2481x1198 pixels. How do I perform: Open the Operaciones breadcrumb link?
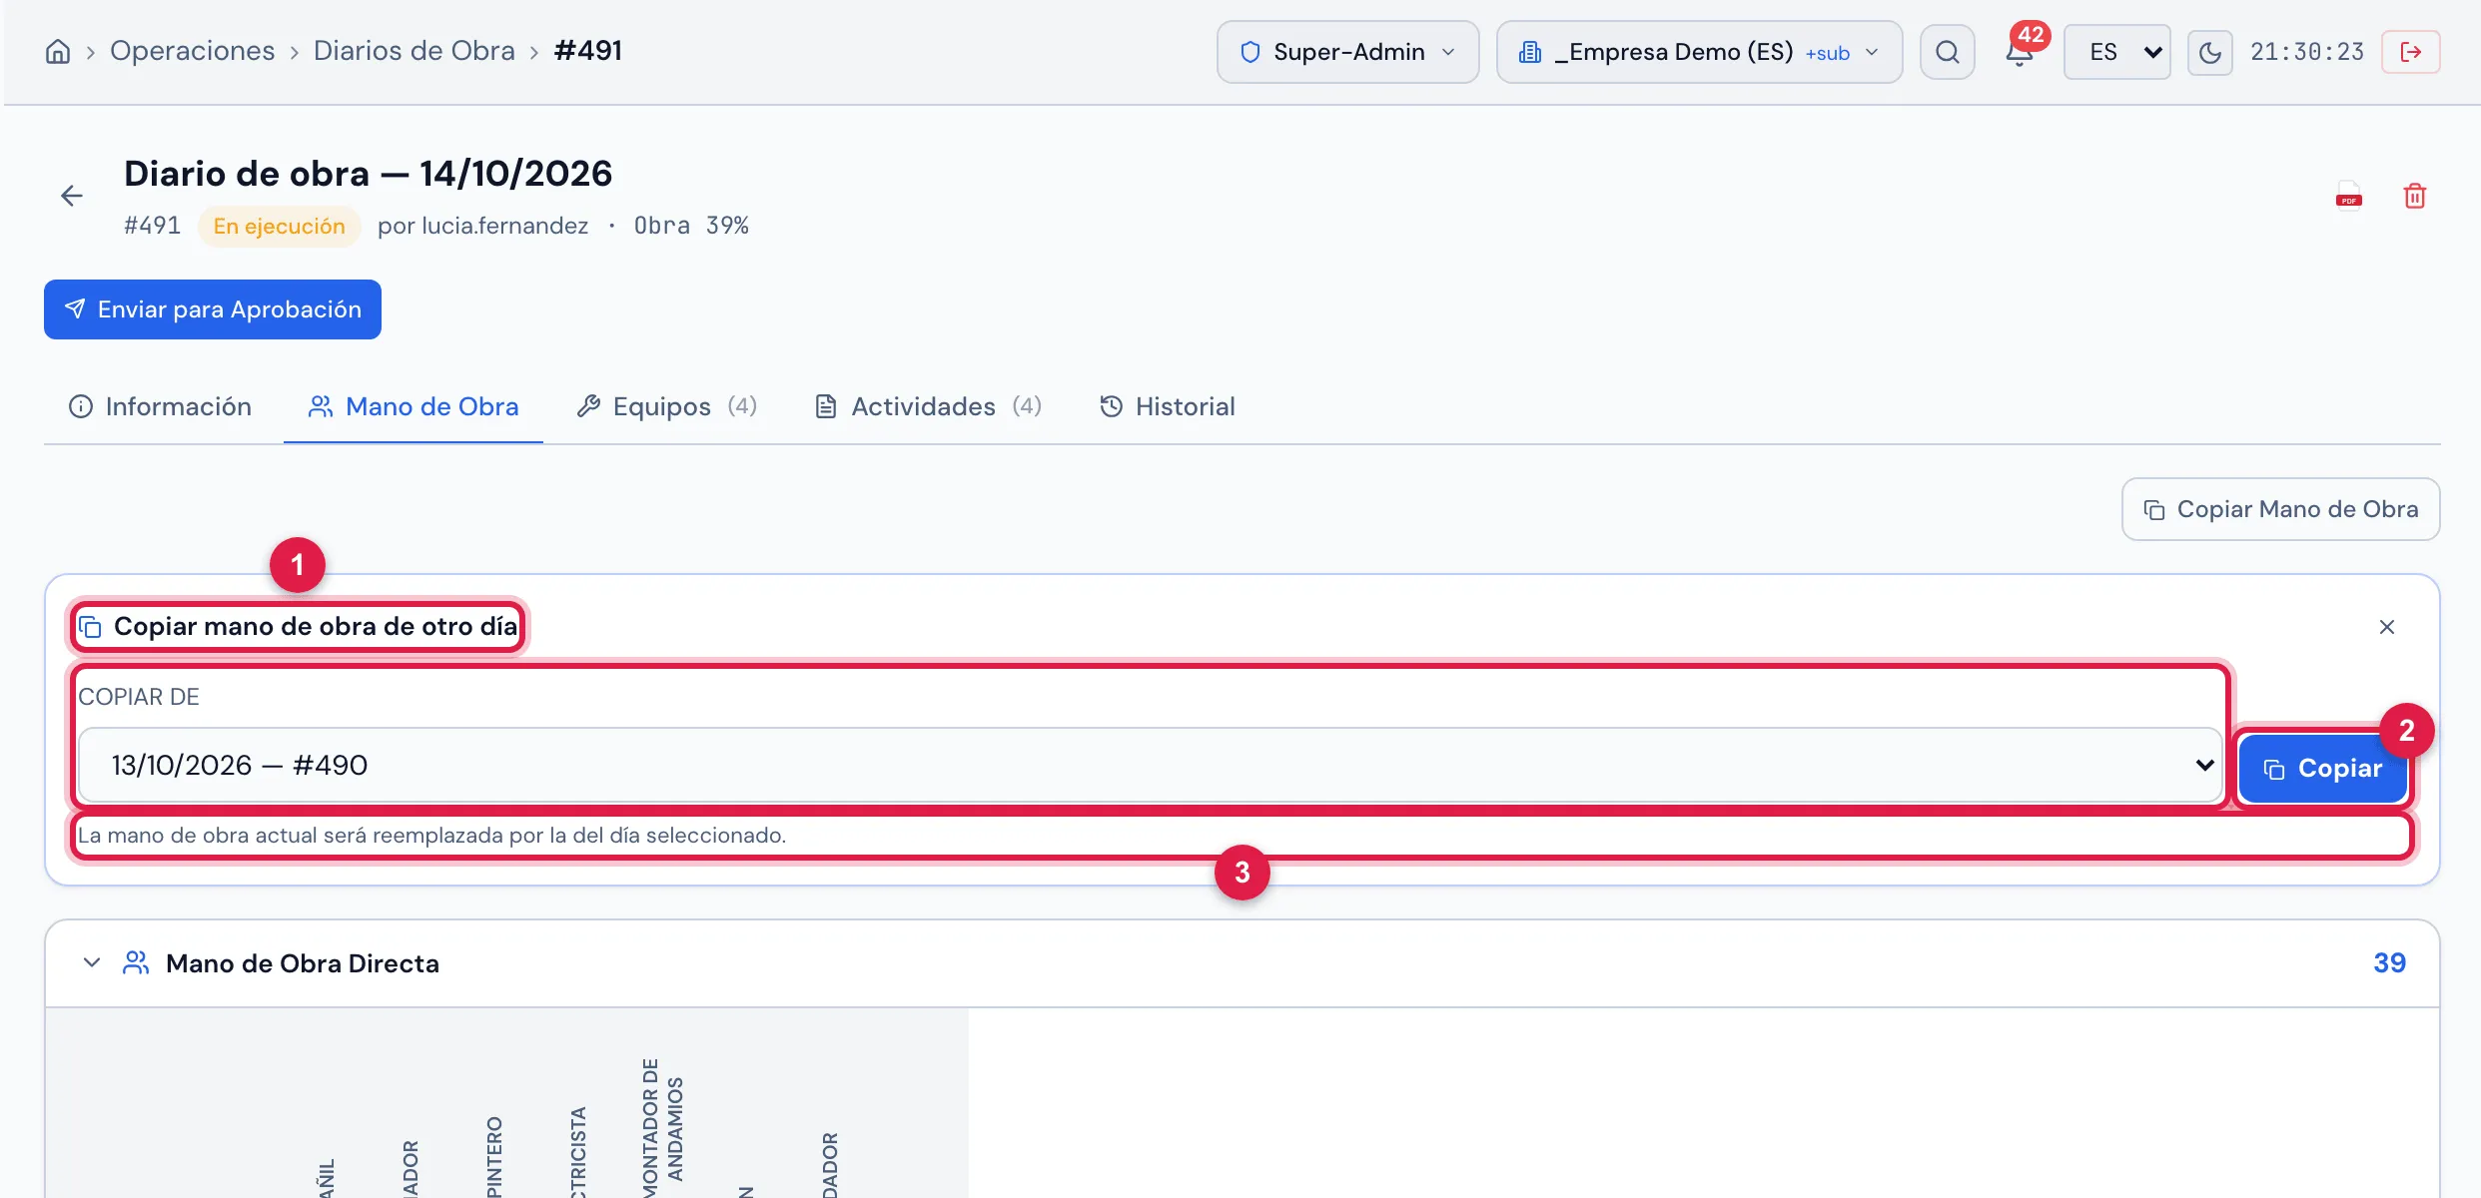[192, 51]
